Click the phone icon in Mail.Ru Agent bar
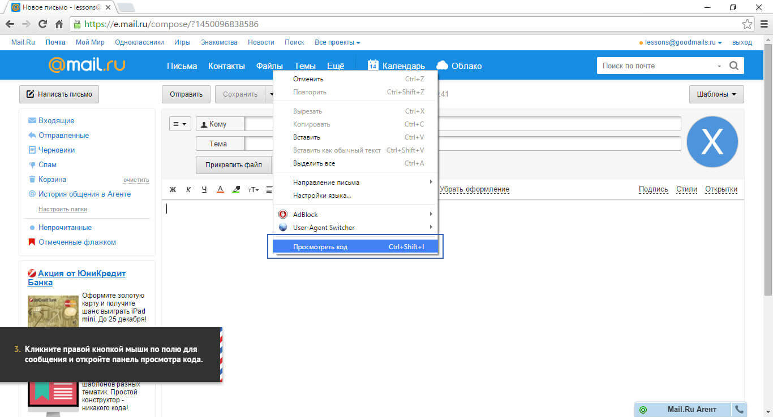The height and width of the screenshot is (417, 773). (x=738, y=409)
